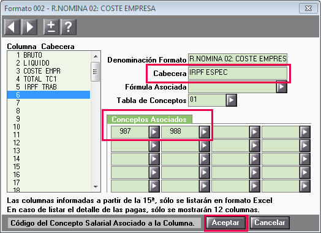Open lookup arrow beside Fórmula Asociada
Viewport: 321px width, 233px height.
tap(282, 87)
